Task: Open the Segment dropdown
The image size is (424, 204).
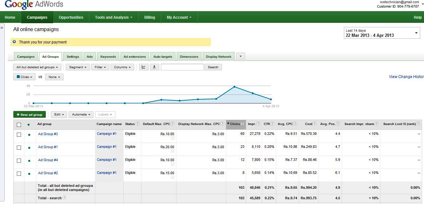Action: pyautogui.click(x=78, y=67)
